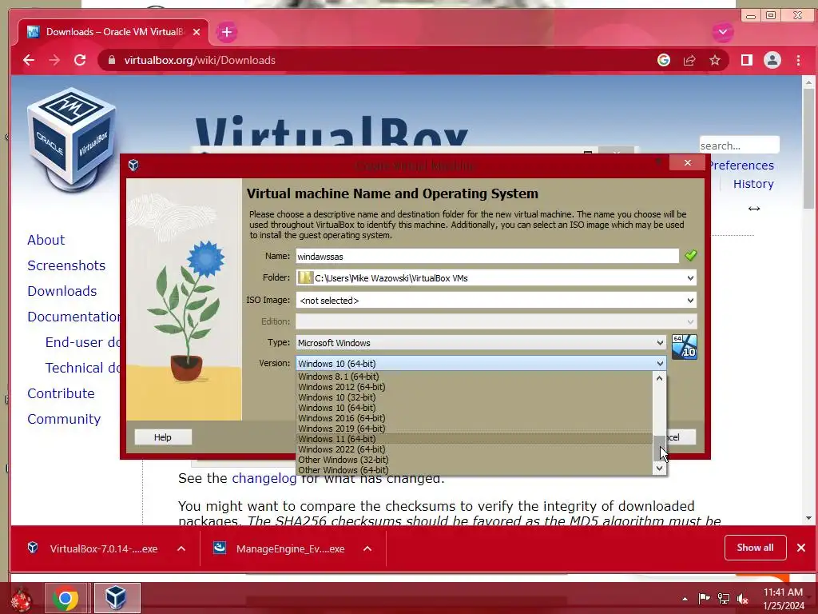Open the Downloads sidebar link
Screen dimensions: 818x614
(x=62, y=291)
